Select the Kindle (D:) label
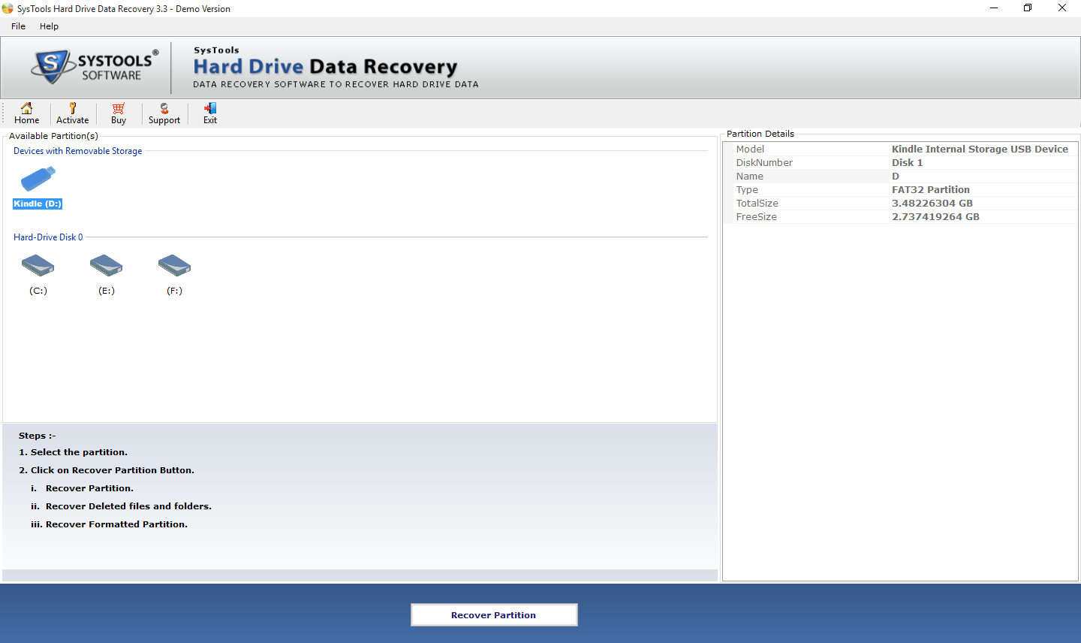This screenshot has width=1081, height=643. (38, 204)
